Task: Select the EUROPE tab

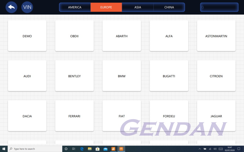Action: point(106,7)
